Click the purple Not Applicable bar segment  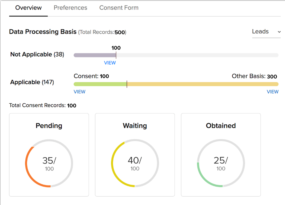pos(95,55)
